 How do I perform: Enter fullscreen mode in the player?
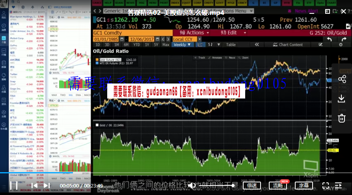click(x=326, y=186)
